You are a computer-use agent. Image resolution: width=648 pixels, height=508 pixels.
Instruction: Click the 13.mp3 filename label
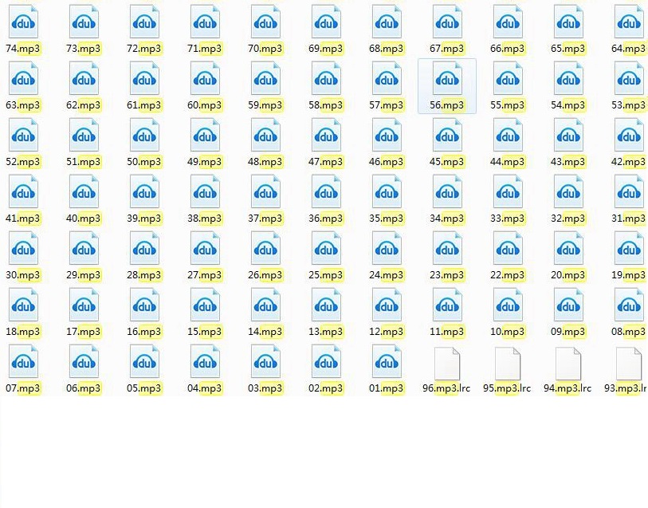pos(326,332)
